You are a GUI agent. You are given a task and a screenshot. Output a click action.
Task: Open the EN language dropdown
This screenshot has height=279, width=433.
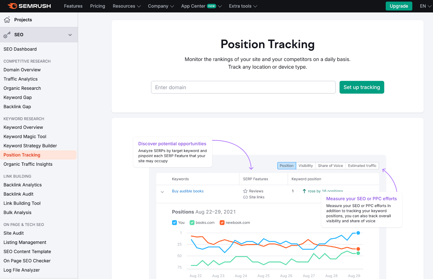point(425,6)
